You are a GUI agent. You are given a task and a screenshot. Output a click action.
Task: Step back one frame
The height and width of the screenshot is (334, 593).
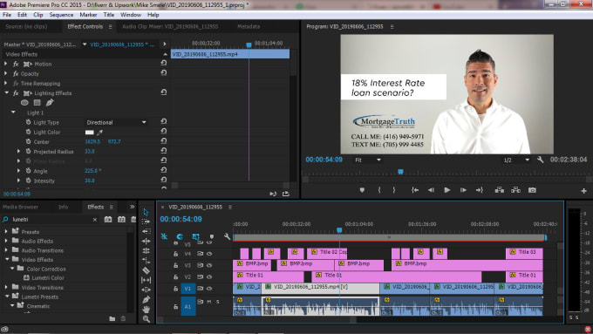pyautogui.click(x=431, y=190)
